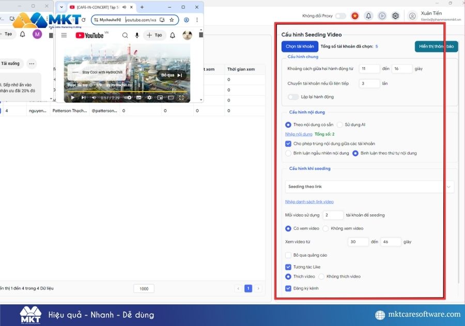Open the YouTube hamburger menu

click(x=64, y=35)
